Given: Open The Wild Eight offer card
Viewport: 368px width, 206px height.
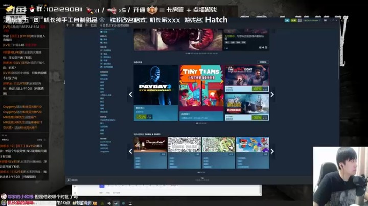Looking at the screenshot, I should (x=247, y=79).
